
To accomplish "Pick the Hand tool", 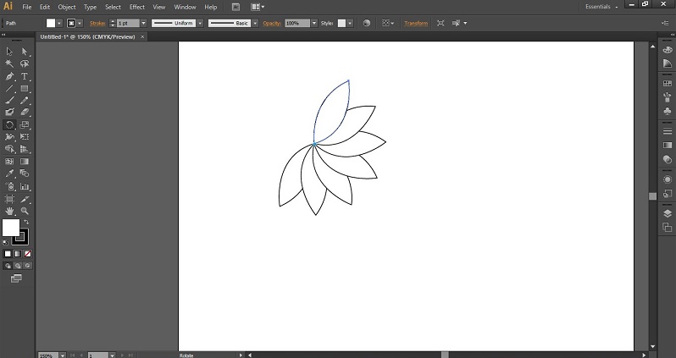I will tap(9, 211).
